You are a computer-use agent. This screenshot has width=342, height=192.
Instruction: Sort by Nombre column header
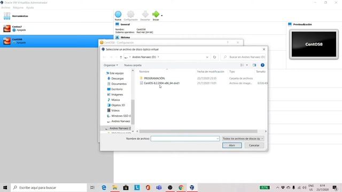pos(144,71)
